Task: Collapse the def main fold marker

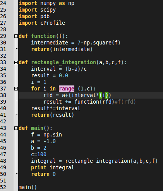Action: 16,128
